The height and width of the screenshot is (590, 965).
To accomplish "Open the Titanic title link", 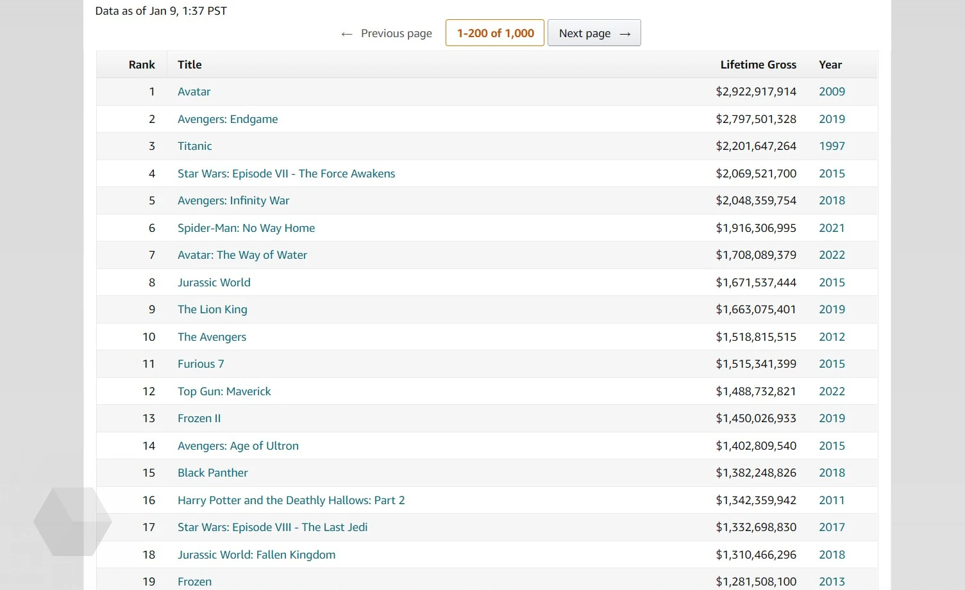I will [x=195, y=146].
